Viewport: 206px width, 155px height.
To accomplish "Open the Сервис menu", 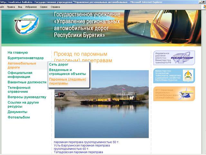I will click(x=44, y=7).
